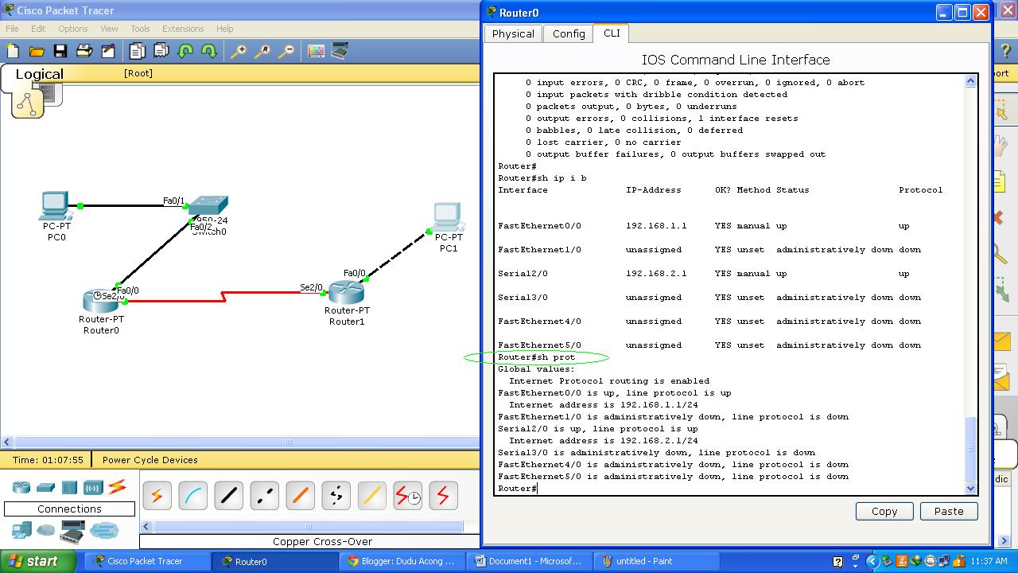
Task: Choose the Copper Cross-Over cable
Action: (x=264, y=496)
